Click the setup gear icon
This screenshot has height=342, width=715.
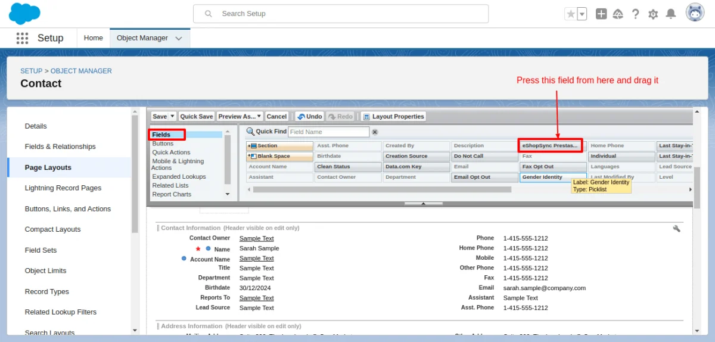pyautogui.click(x=653, y=14)
